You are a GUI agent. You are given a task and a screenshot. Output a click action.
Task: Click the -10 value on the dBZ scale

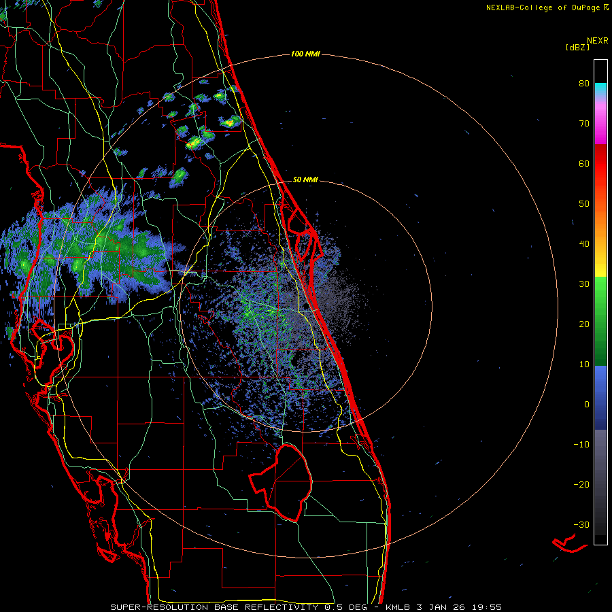tap(581, 445)
